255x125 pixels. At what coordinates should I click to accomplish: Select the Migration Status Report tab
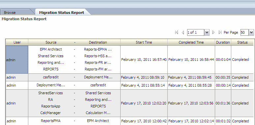(x=62, y=13)
